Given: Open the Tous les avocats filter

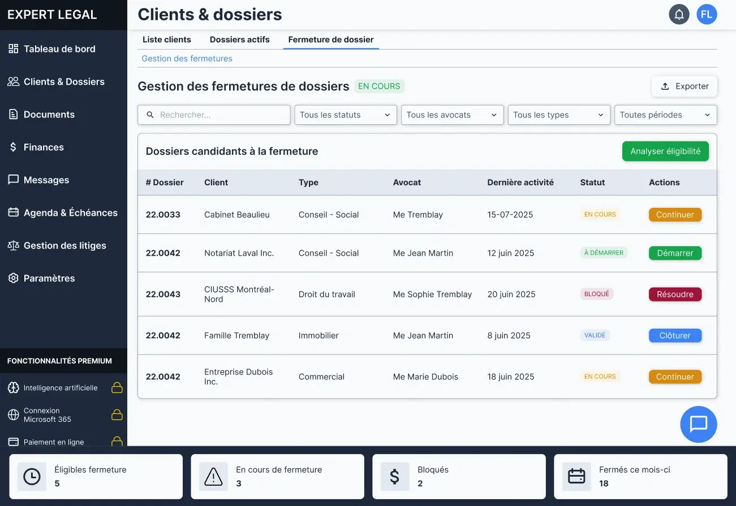Looking at the screenshot, I should pos(451,115).
